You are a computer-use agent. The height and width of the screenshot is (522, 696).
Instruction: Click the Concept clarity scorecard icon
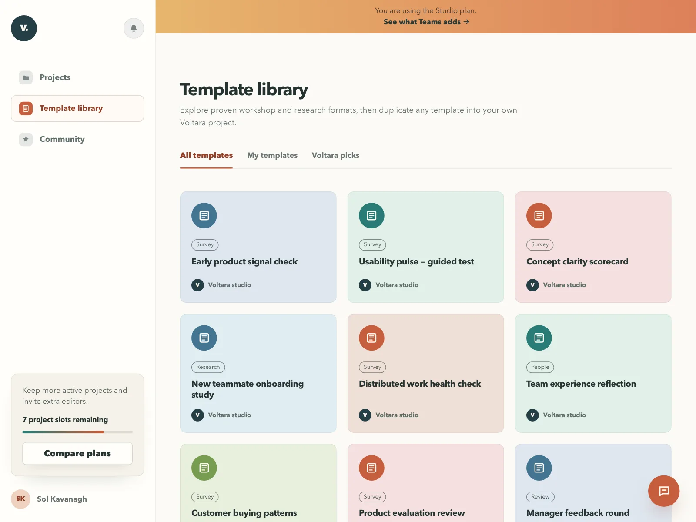click(x=539, y=215)
